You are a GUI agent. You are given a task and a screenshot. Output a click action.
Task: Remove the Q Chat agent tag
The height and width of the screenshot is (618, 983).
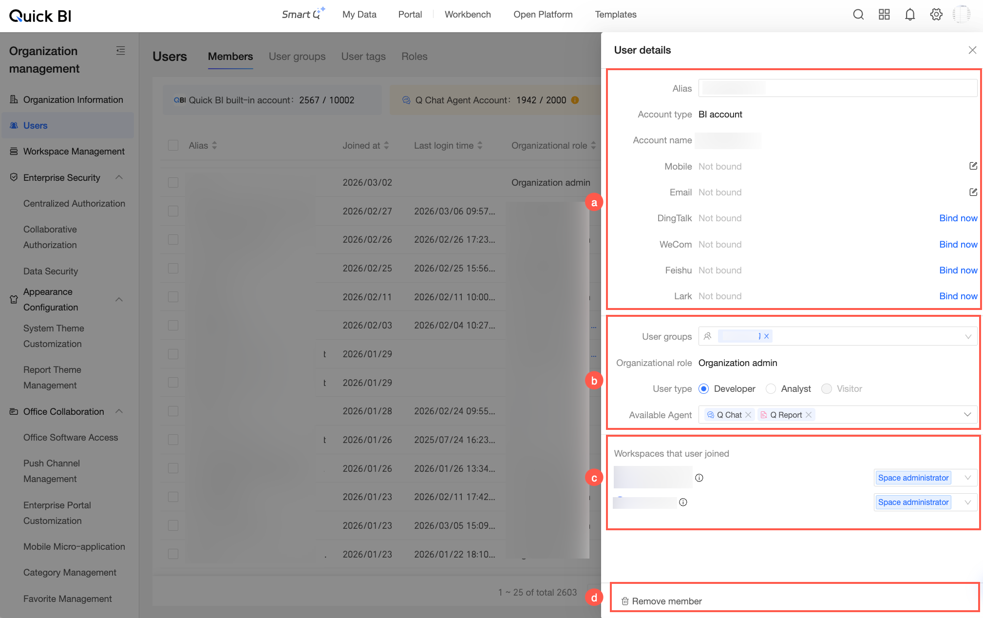click(x=748, y=415)
